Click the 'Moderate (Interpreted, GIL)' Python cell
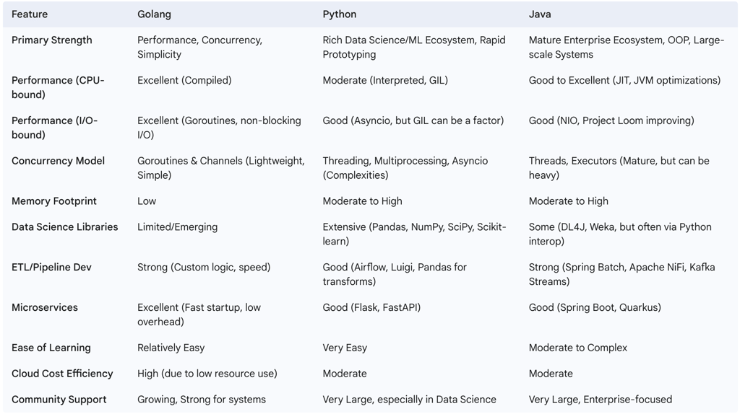Screen dimensions: 740x414 385,81
